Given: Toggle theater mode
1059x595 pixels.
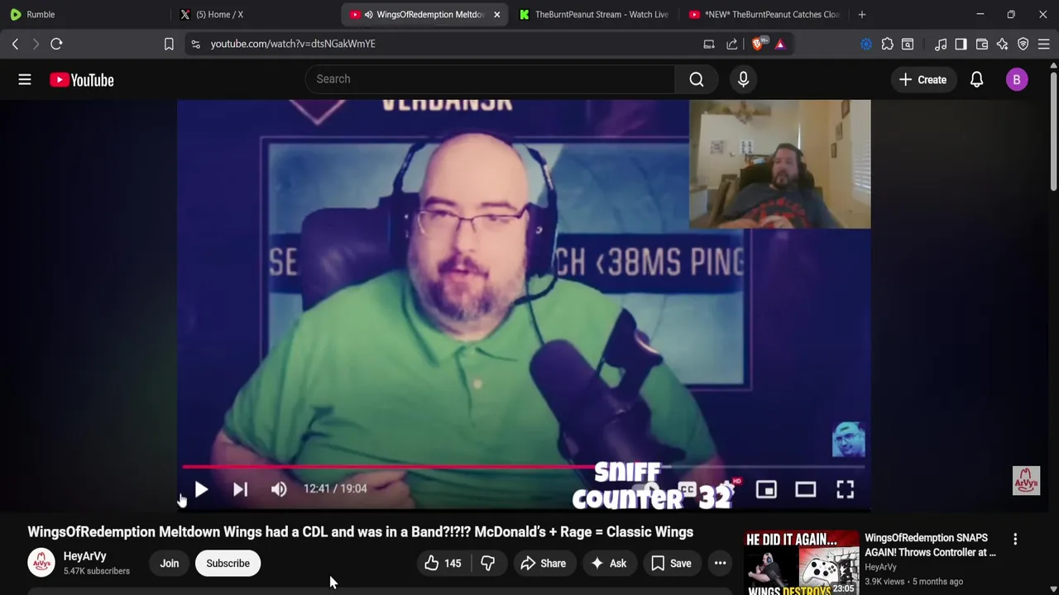Looking at the screenshot, I should click(x=806, y=489).
